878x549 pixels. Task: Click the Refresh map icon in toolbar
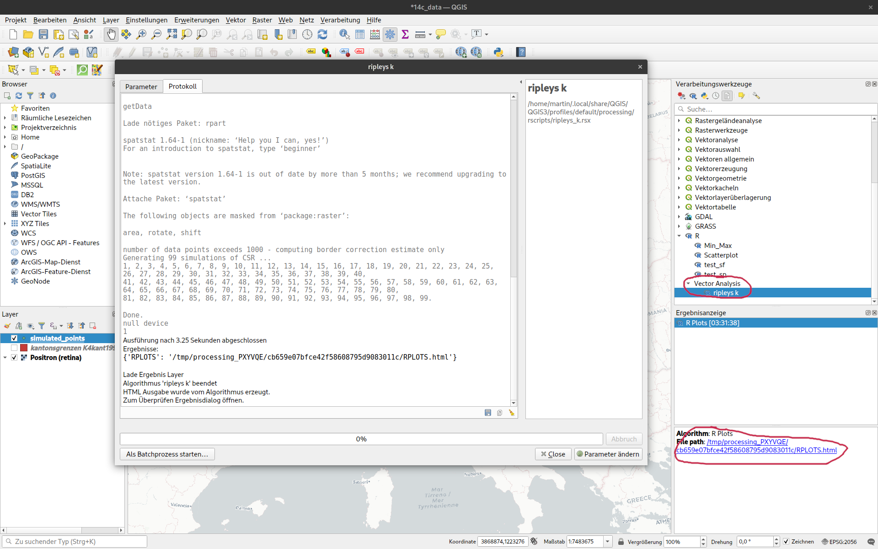click(322, 34)
